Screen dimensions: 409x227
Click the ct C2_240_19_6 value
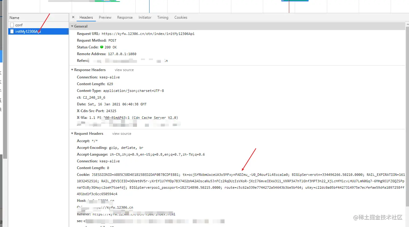pyautogui.click(x=94, y=97)
